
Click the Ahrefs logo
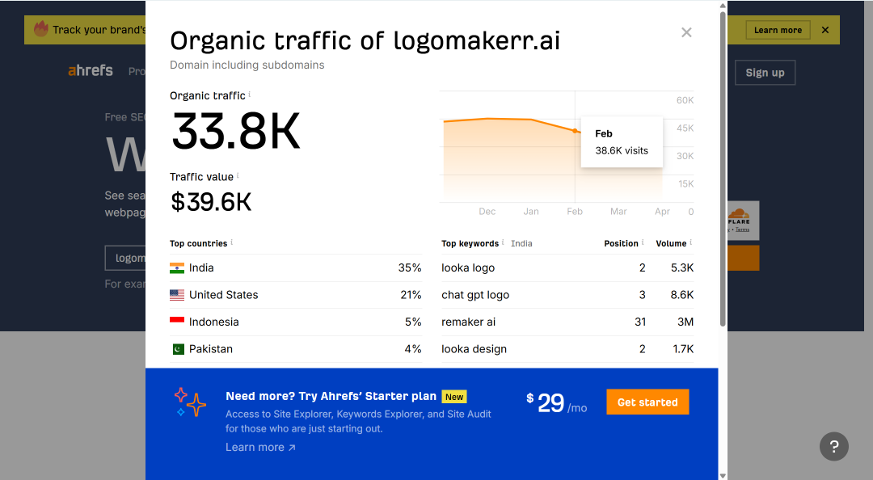tap(91, 71)
